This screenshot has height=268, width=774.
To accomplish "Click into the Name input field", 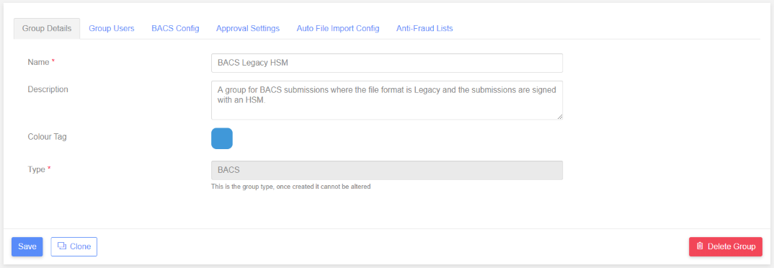I will tap(387, 63).
